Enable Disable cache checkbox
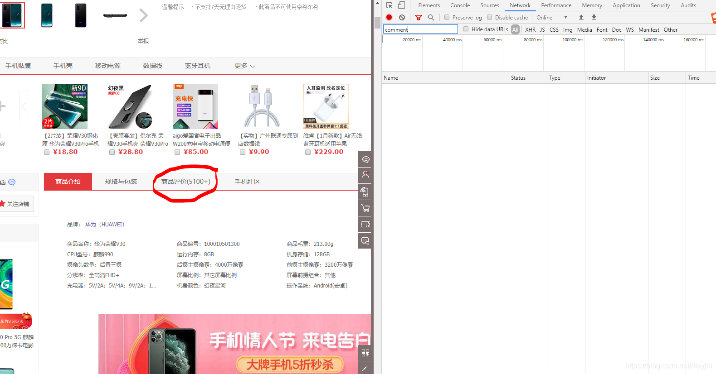This screenshot has height=374, width=716. coord(489,17)
